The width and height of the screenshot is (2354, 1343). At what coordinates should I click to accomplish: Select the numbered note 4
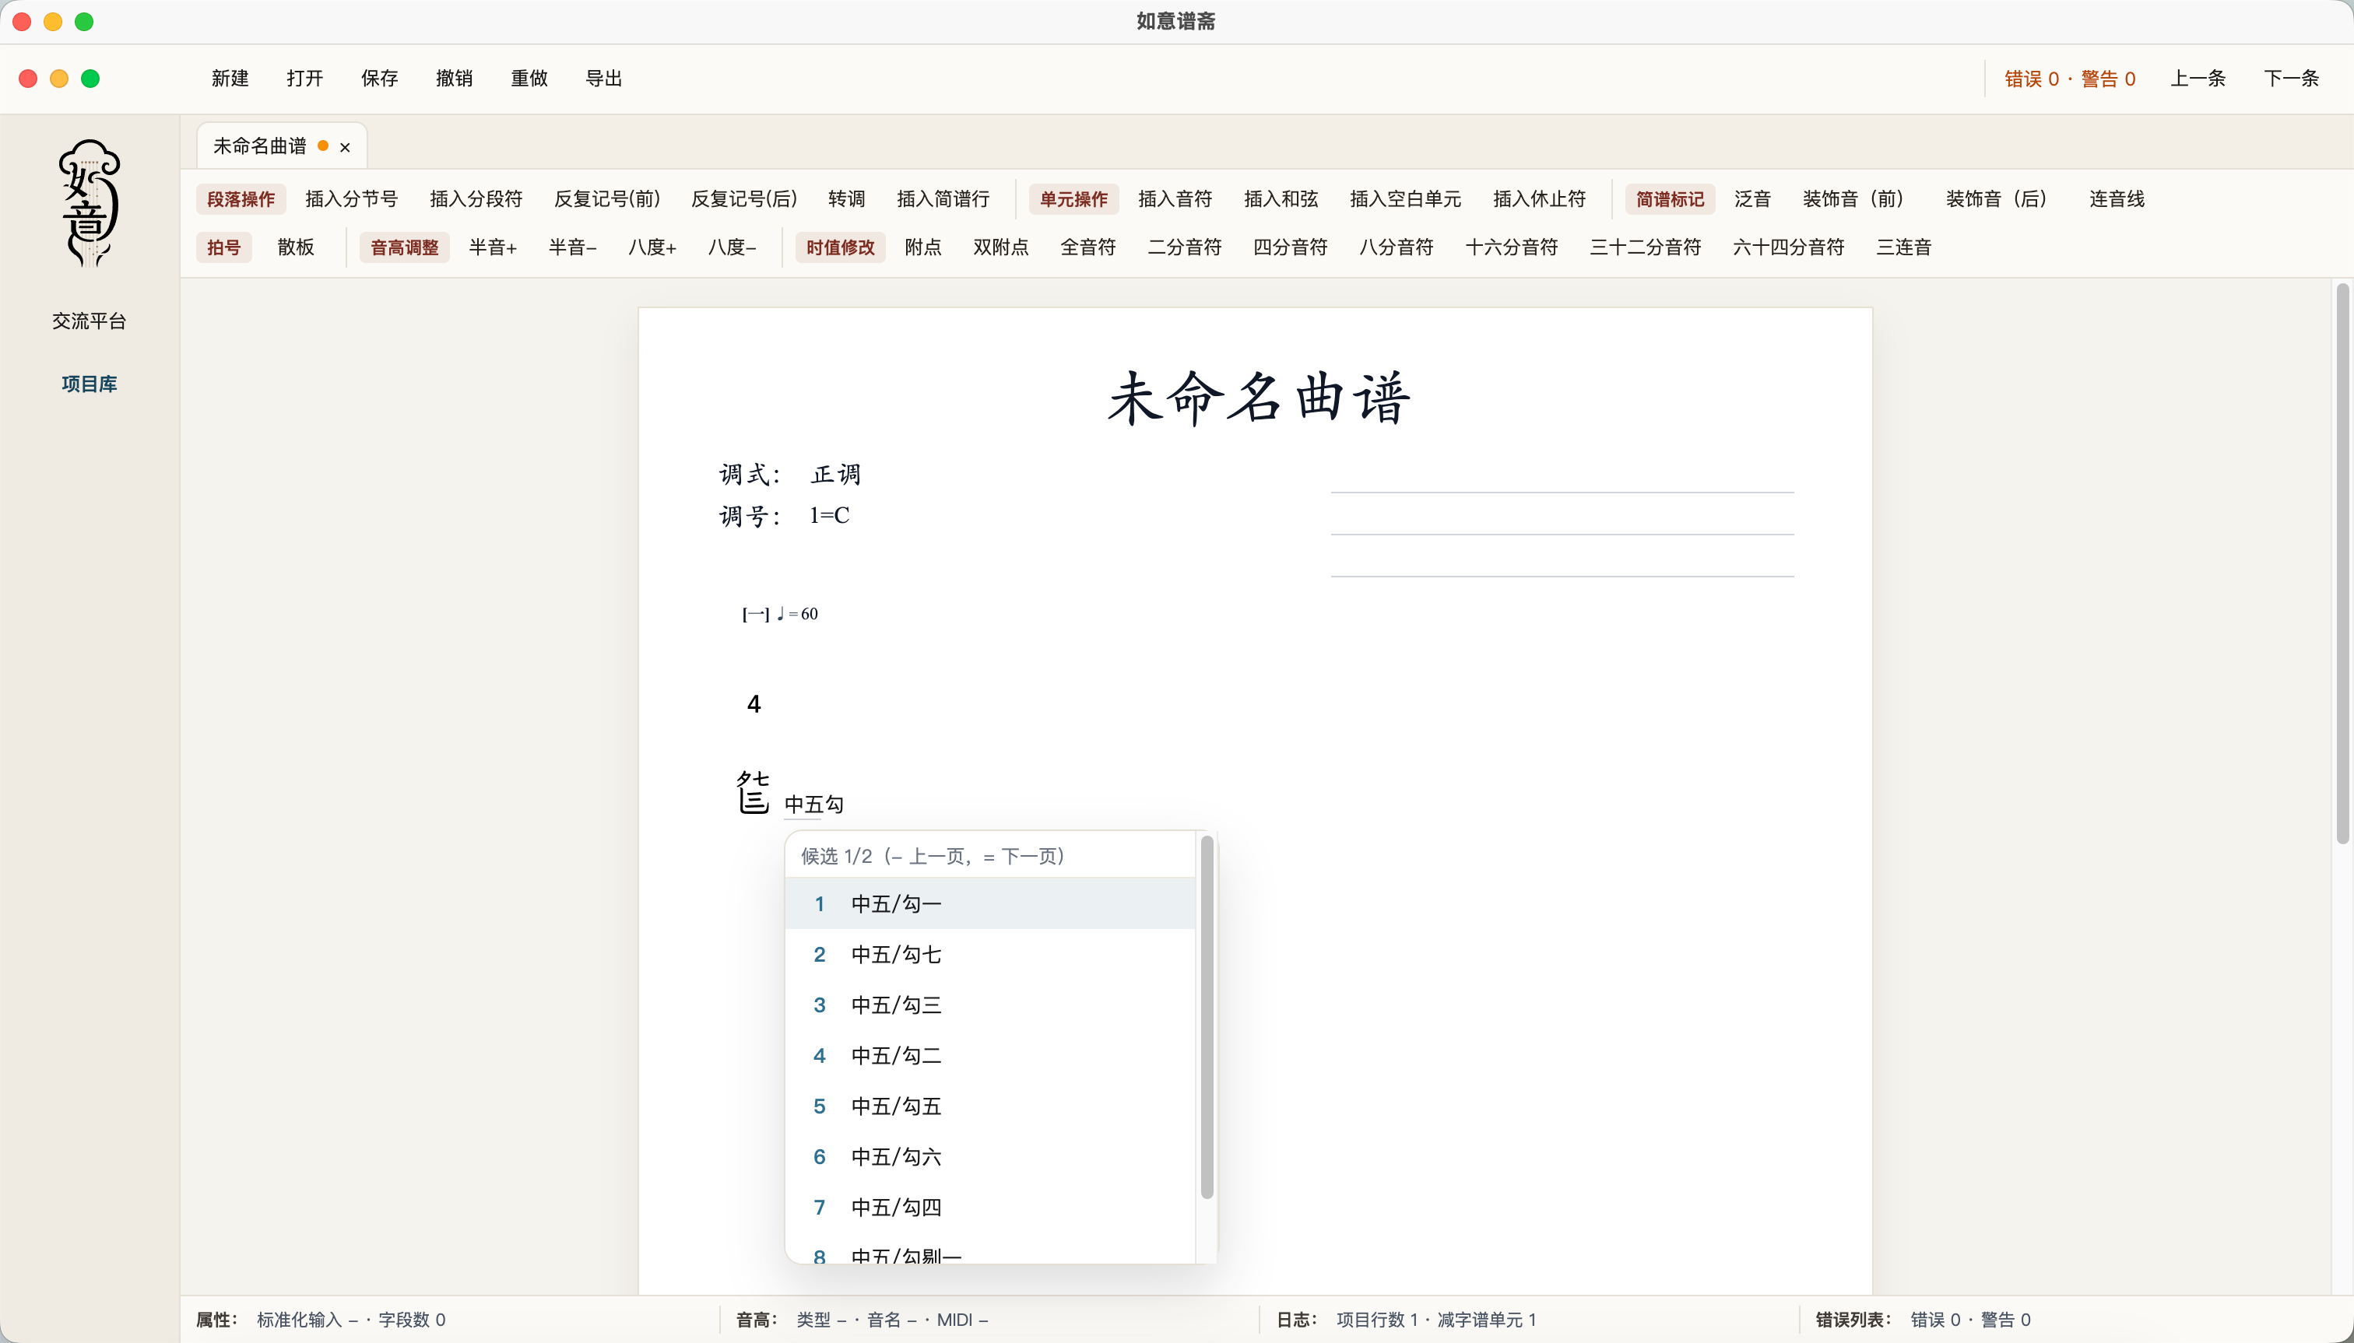point(754,705)
